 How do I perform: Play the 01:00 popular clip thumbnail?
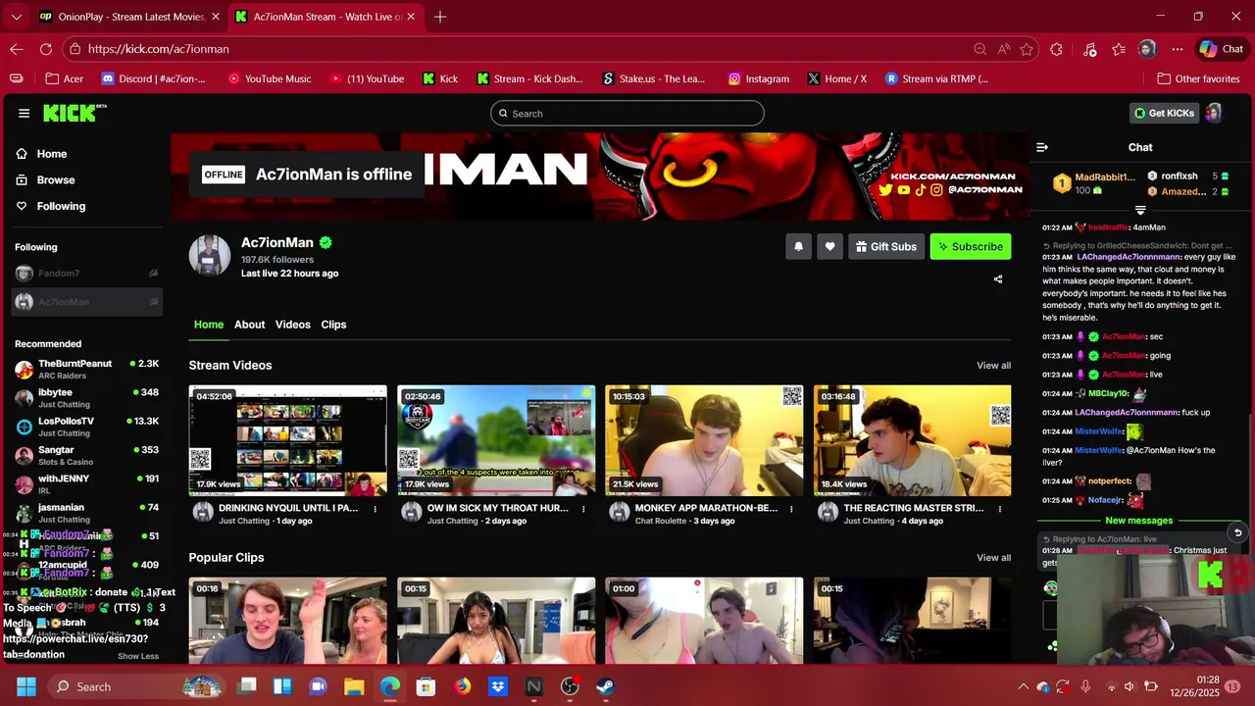coord(704,621)
